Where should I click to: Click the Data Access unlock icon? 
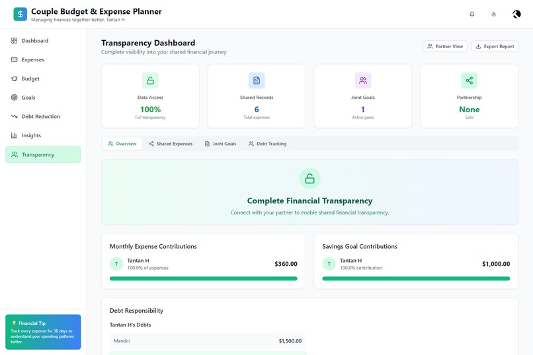[150, 81]
